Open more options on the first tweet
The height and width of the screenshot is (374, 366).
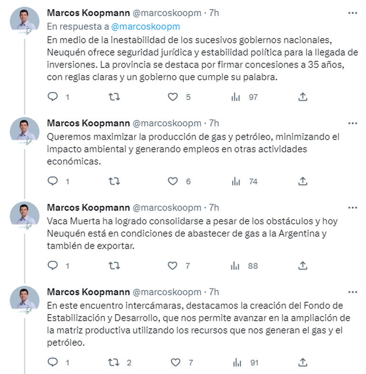pos(352,13)
